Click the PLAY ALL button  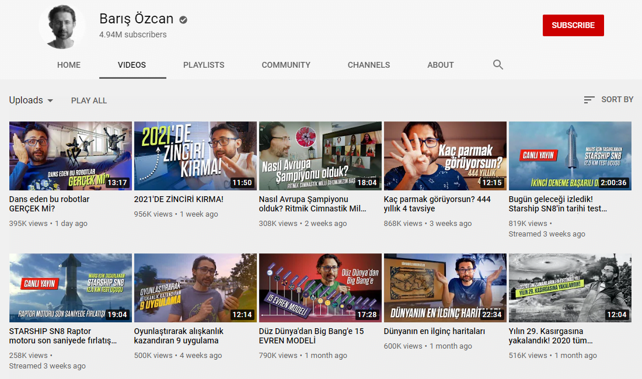pyautogui.click(x=89, y=100)
